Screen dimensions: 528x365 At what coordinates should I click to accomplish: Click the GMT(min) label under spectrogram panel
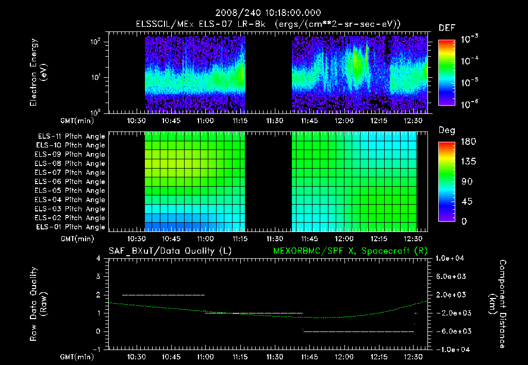point(77,121)
